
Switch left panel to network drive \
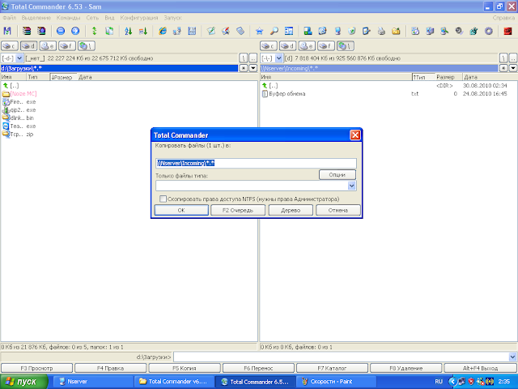[x=87, y=46]
